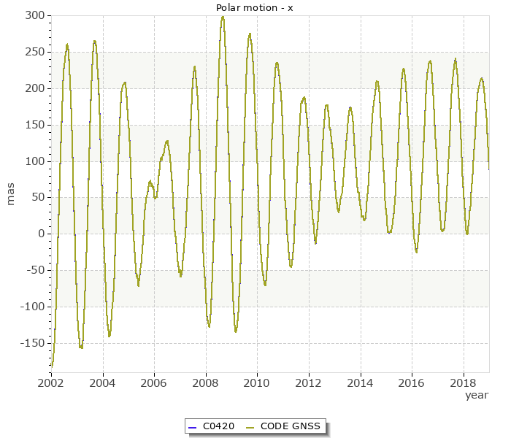
Task: Toggle the CODE GNSS series legend label
Action: pos(290,426)
